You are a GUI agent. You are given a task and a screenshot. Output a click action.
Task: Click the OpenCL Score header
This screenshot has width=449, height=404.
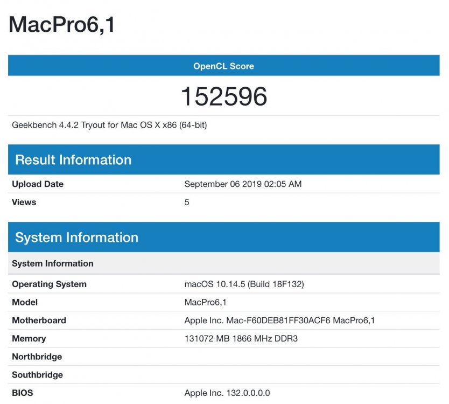[x=223, y=66]
